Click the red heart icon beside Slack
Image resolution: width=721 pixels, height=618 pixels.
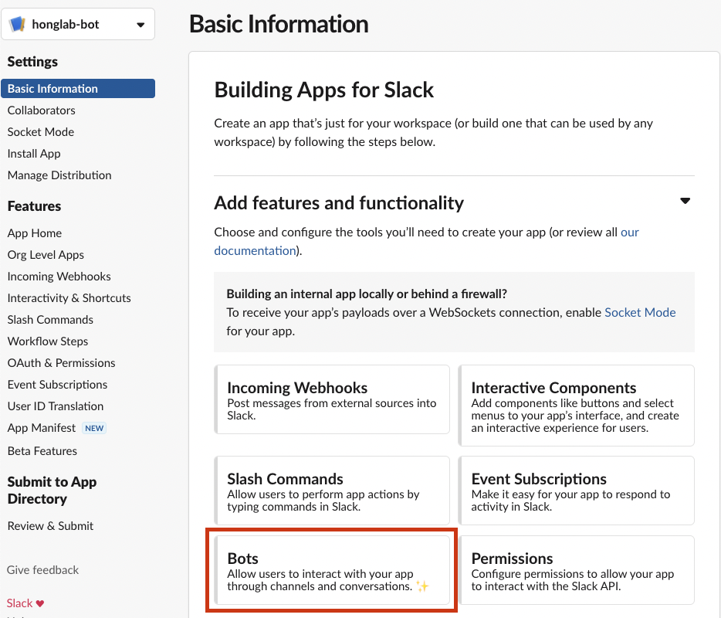point(40,604)
